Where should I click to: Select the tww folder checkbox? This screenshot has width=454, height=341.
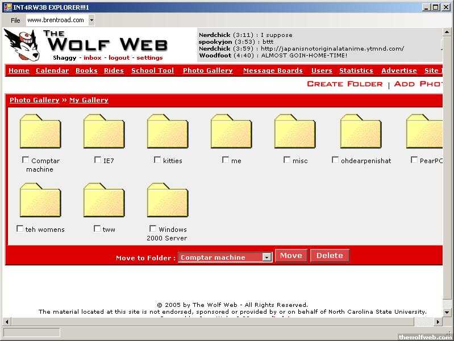coord(97,229)
